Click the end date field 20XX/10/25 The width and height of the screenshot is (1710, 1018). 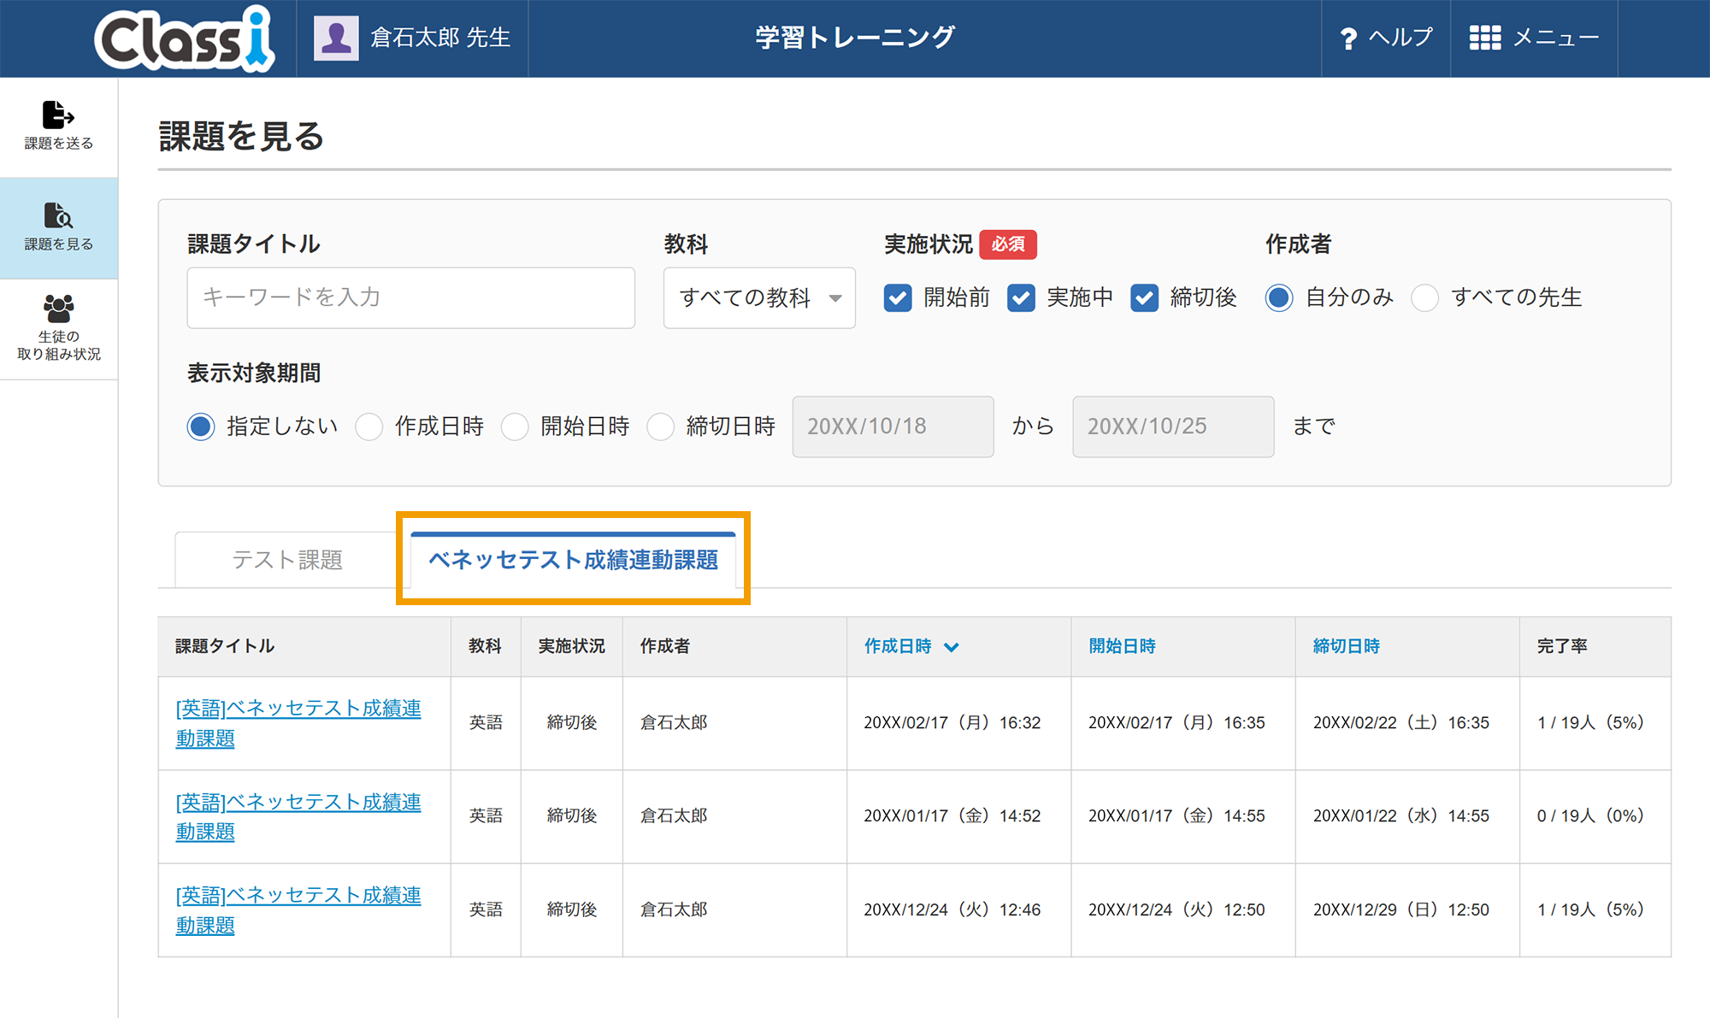[1173, 427]
